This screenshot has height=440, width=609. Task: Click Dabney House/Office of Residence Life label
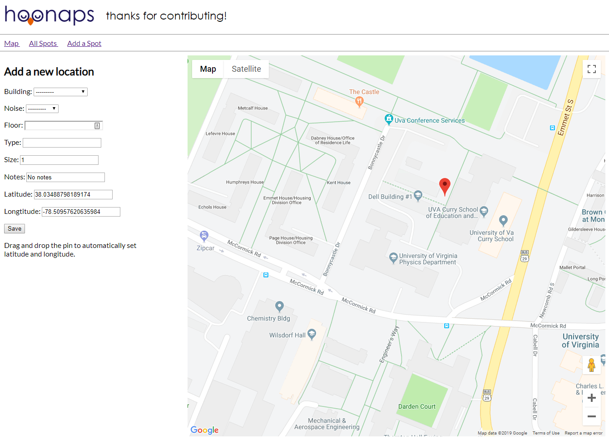tap(333, 140)
